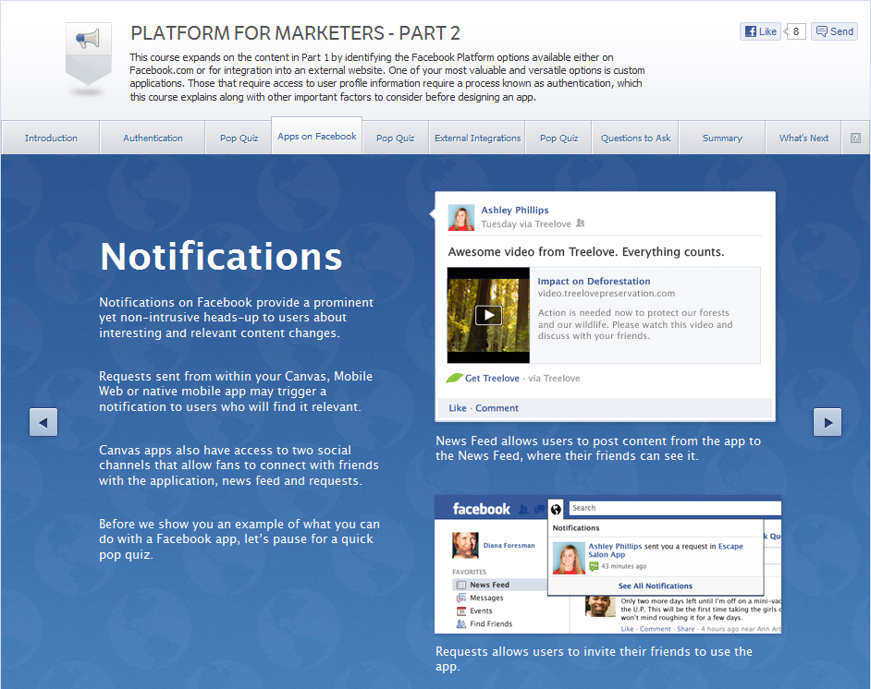Click Ashley Phillips name in notification
871x689 pixels.
pyautogui.click(x=615, y=546)
